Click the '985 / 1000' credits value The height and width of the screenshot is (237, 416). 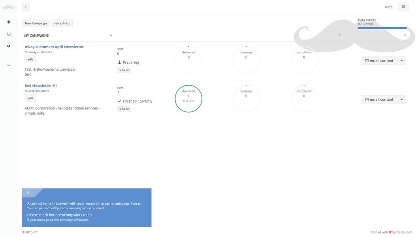click(x=365, y=24)
